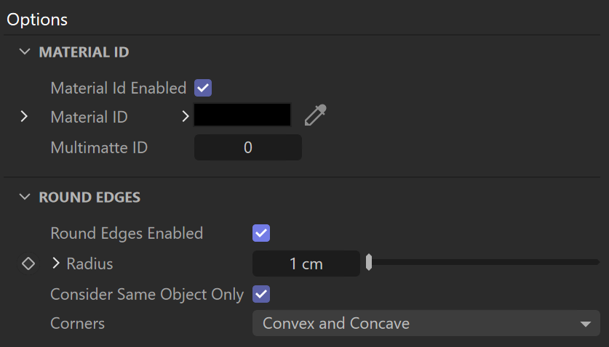
Task: Collapse the MATERIAL ID section
Action: pyautogui.click(x=25, y=52)
